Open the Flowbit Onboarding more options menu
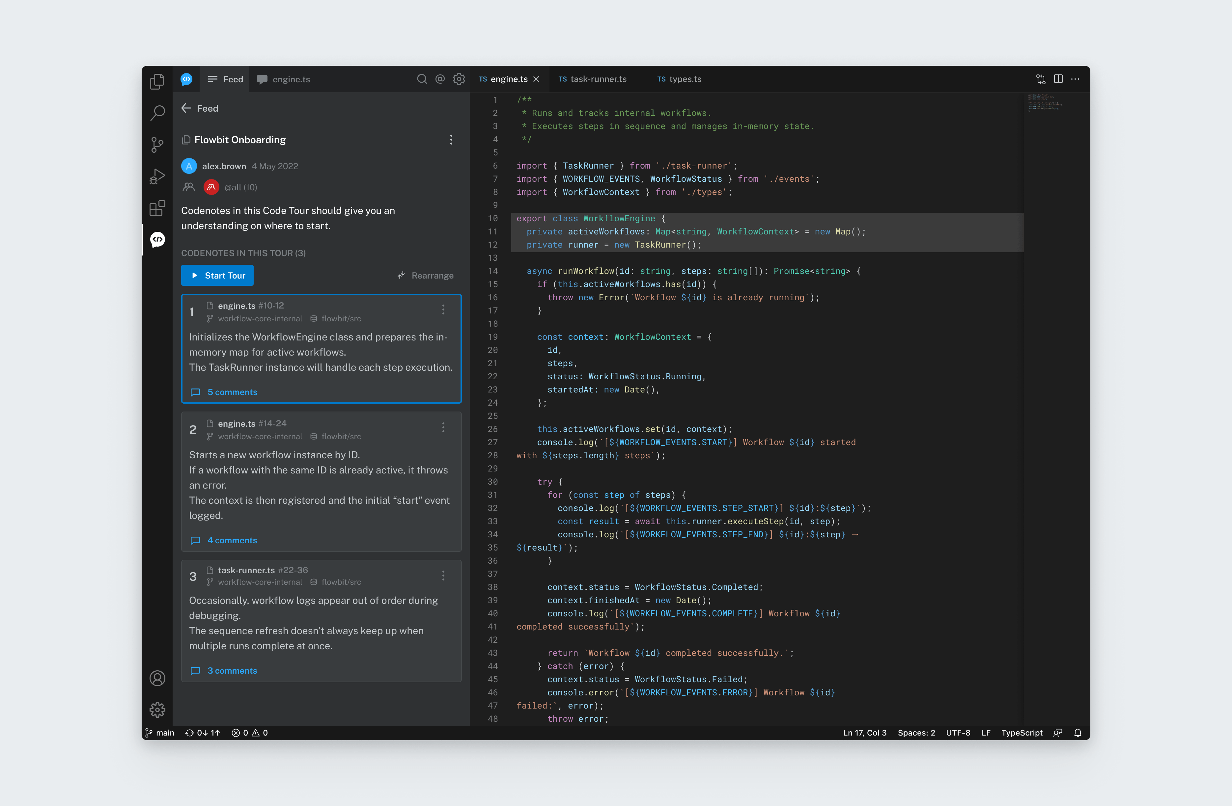1232x806 pixels. coord(451,140)
